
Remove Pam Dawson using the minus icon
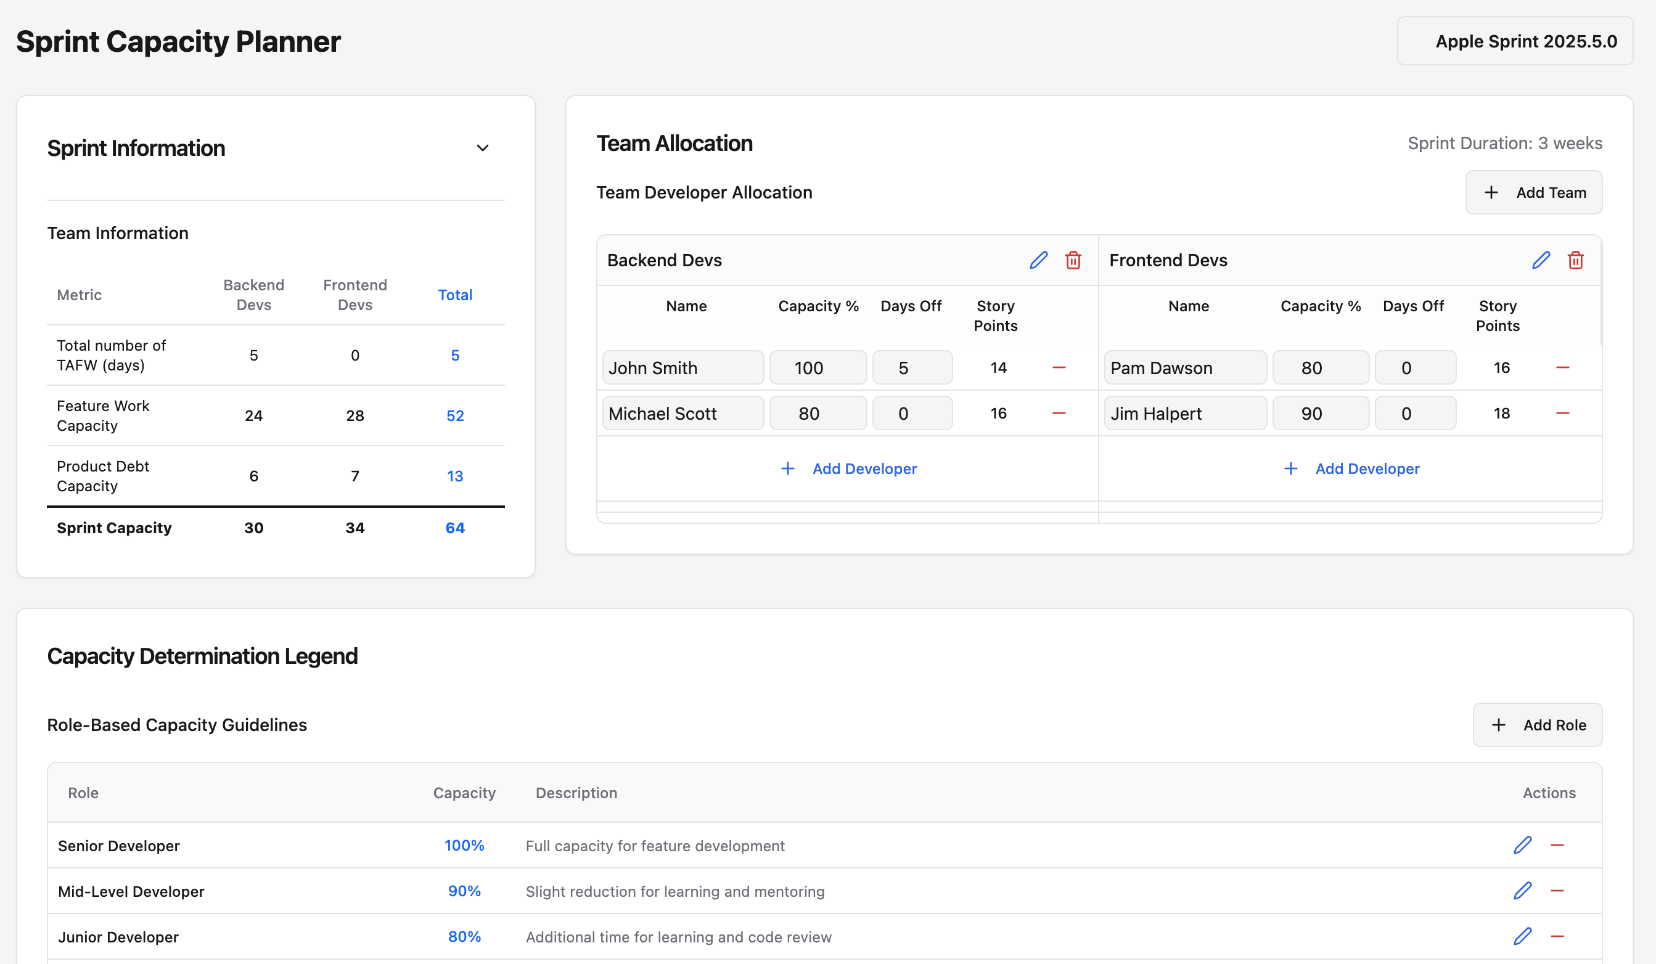click(x=1563, y=367)
